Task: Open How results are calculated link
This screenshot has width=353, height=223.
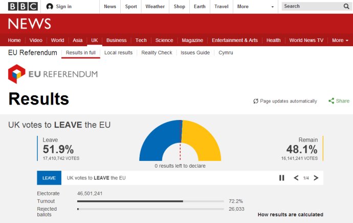Action: click(290, 215)
